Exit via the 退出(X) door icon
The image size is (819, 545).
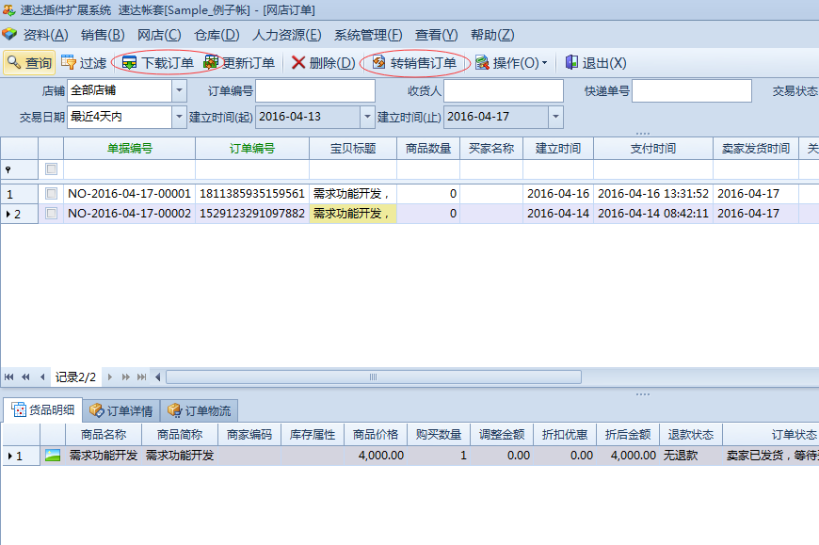coord(572,63)
